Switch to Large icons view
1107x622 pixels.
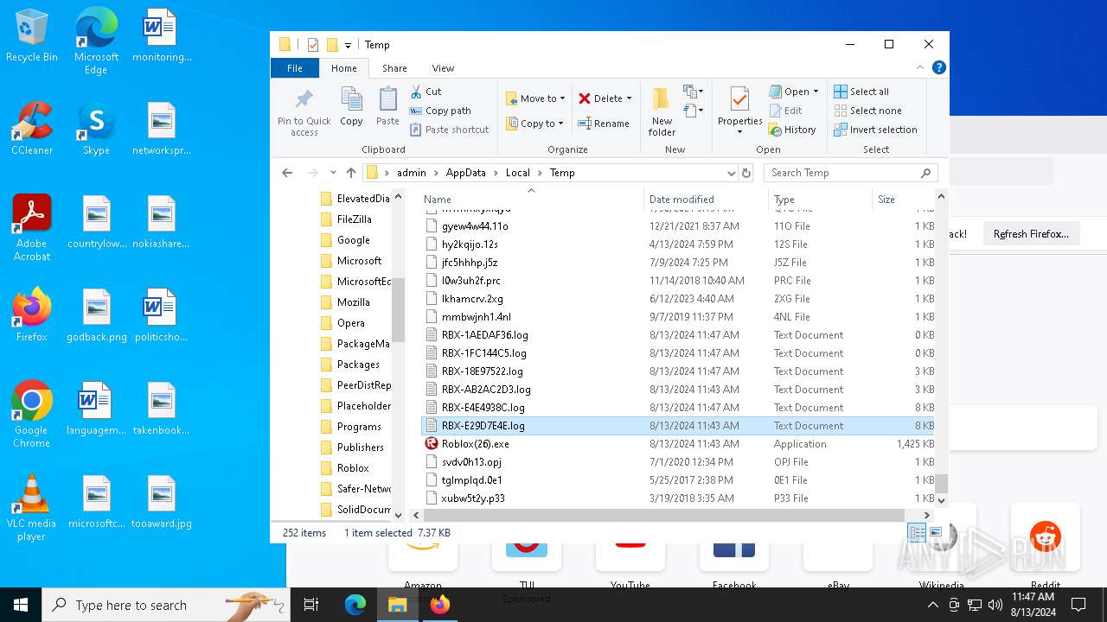[935, 533]
